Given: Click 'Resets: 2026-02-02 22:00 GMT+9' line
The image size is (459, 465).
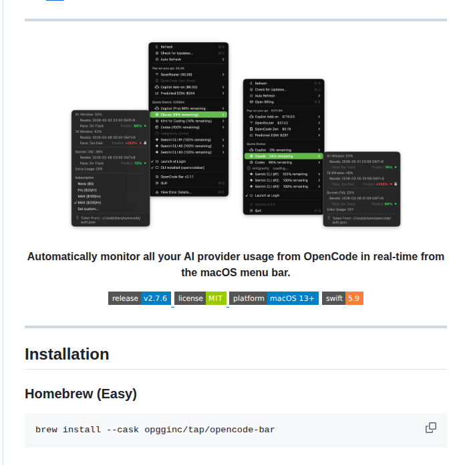Looking at the screenshot, I should point(108,120).
